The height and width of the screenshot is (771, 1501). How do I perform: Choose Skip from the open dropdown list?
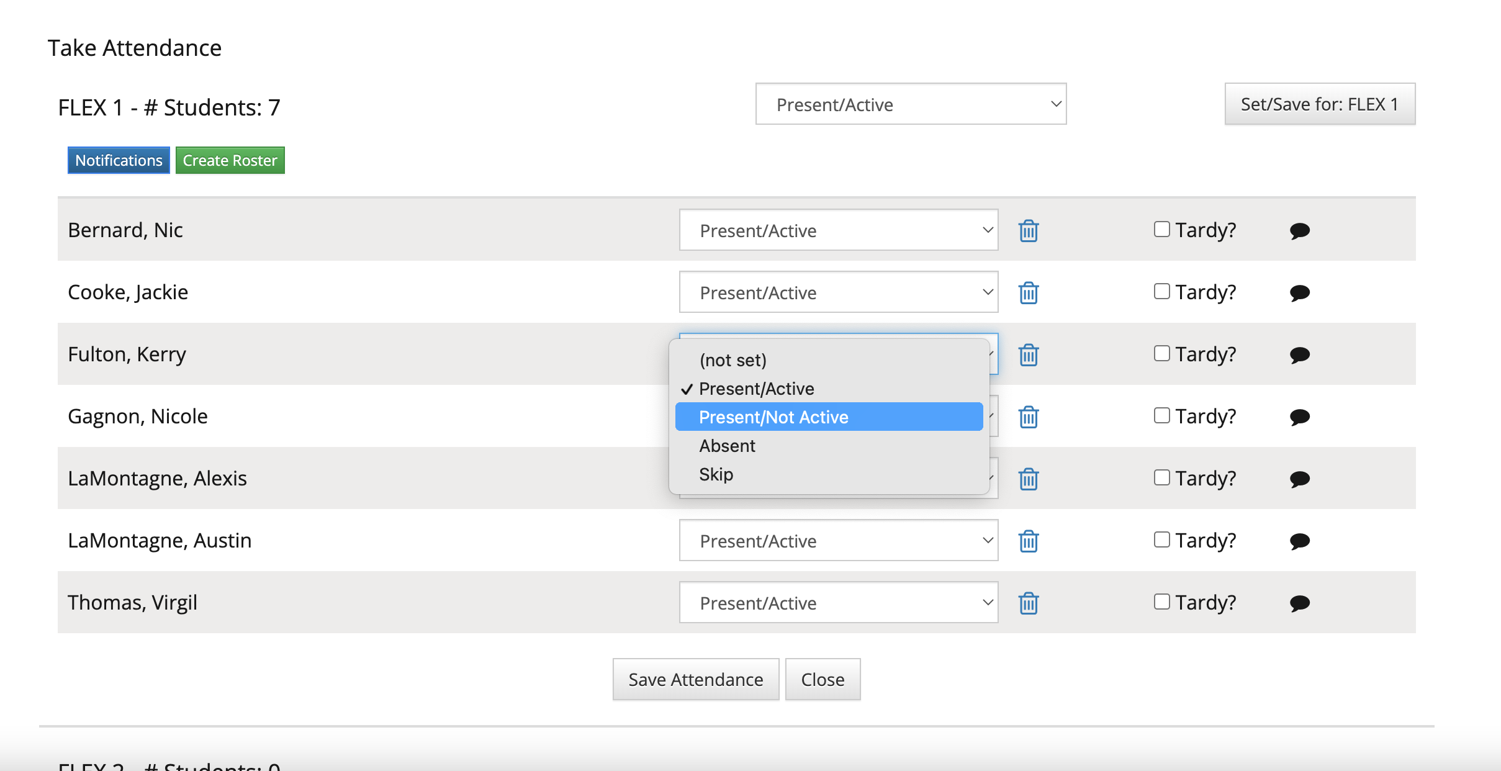(717, 474)
